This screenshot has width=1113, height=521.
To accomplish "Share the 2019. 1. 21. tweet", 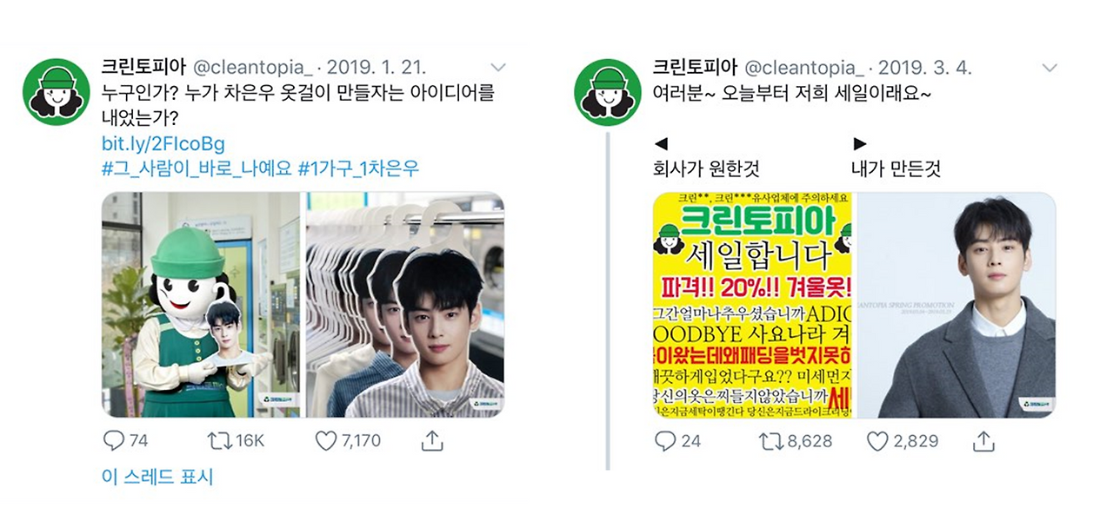I will 432,441.
